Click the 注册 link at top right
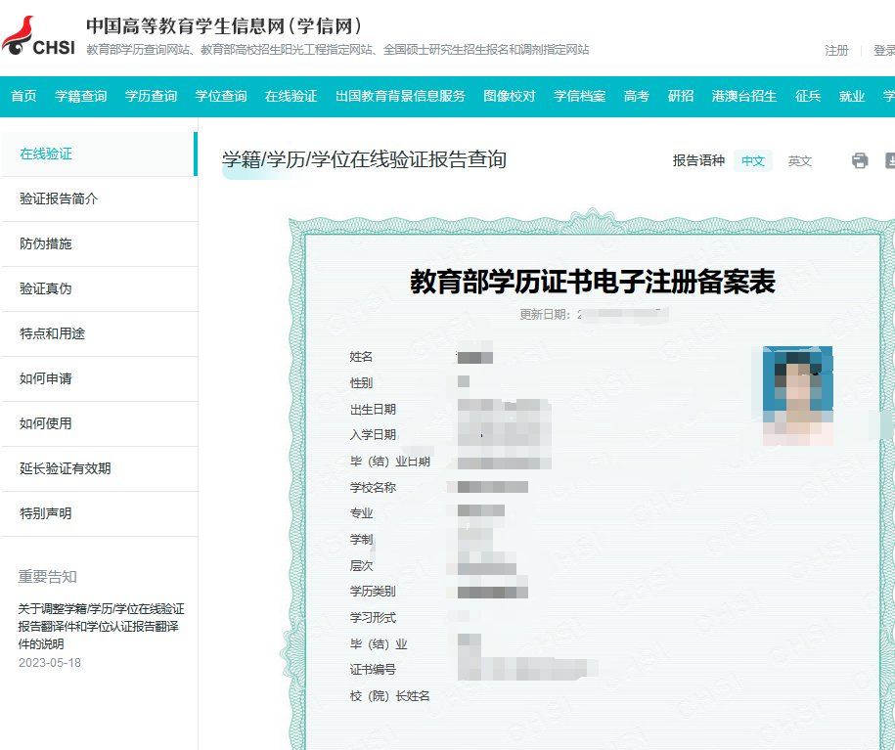The image size is (895, 750). [836, 51]
